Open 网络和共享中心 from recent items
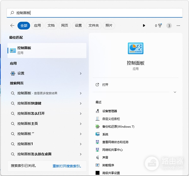This screenshot has height=176, width=189. (112, 150)
